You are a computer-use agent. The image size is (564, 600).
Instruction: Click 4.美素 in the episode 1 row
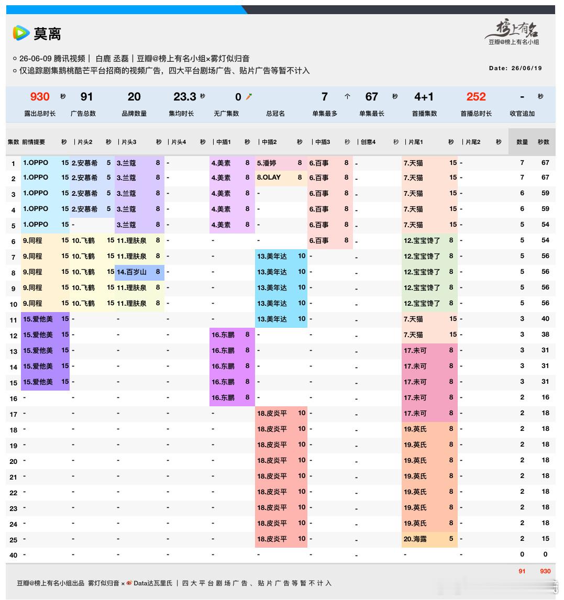221,163
